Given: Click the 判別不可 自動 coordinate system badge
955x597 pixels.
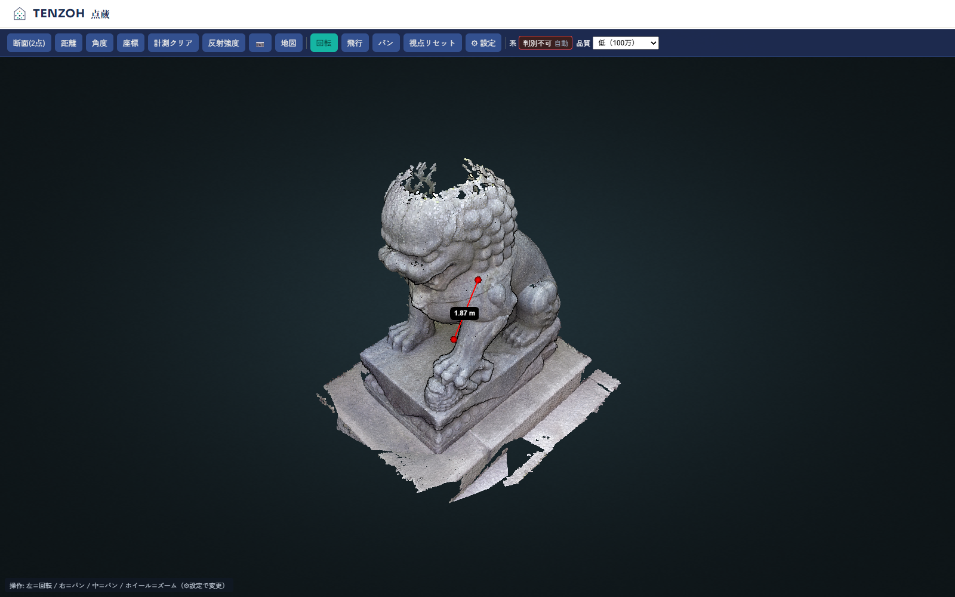Looking at the screenshot, I should click(x=546, y=43).
